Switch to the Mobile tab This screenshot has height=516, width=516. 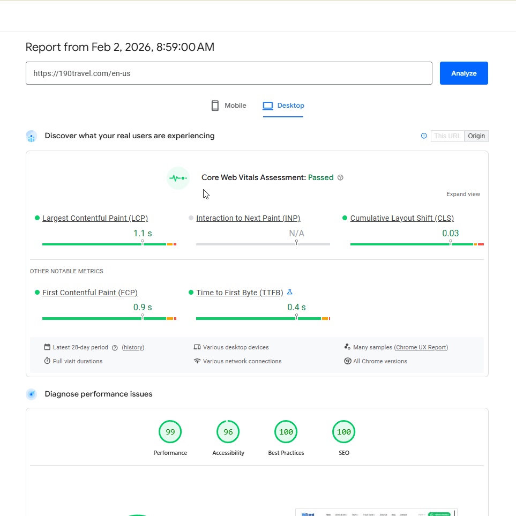[x=229, y=106]
